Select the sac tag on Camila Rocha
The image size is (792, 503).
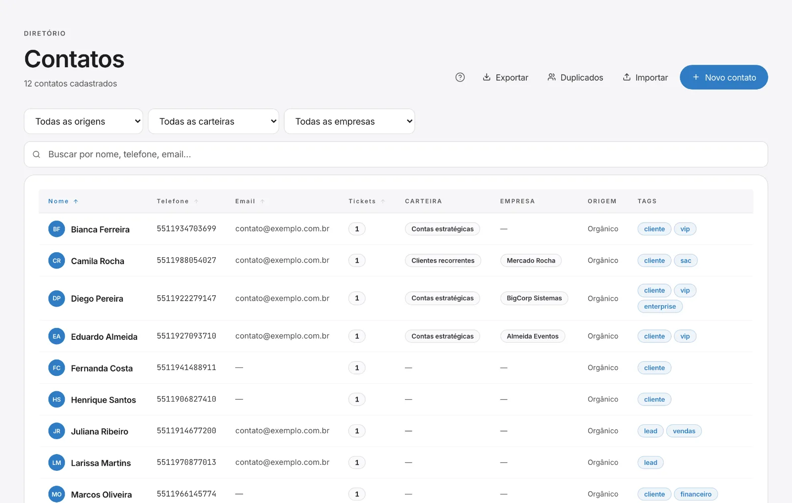coord(686,261)
